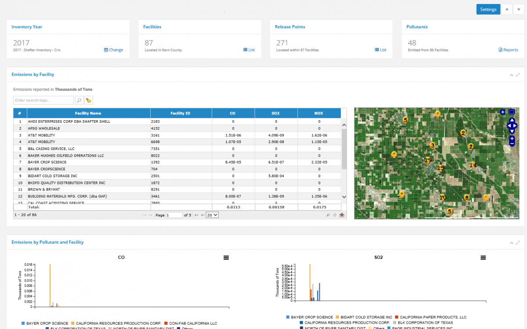Zoom in on the map
527x329 pixels.
coord(512,139)
